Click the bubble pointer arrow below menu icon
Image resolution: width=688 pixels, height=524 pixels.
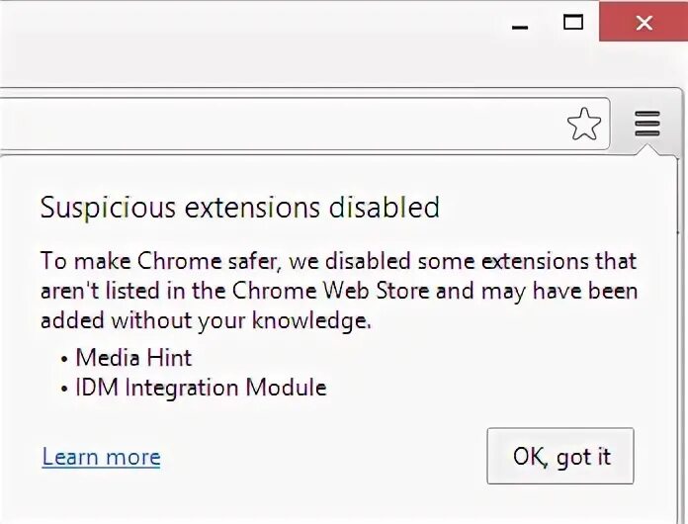pyautogui.click(x=648, y=151)
